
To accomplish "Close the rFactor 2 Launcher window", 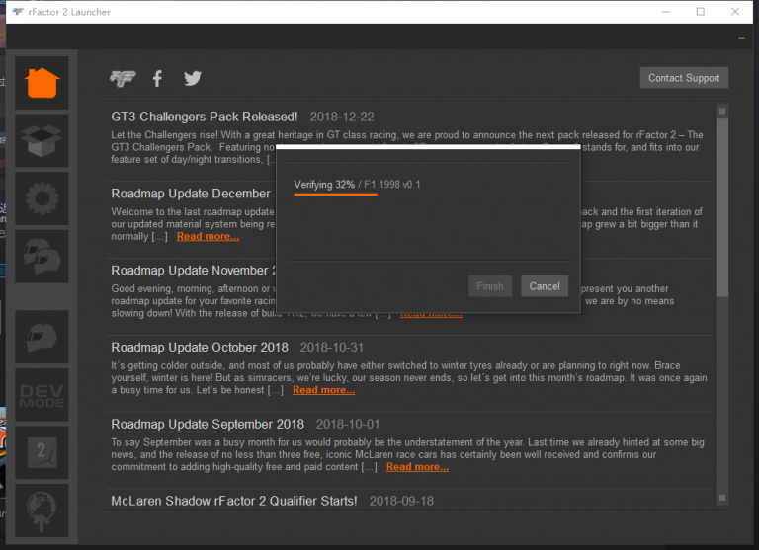I will tap(735, 12).
